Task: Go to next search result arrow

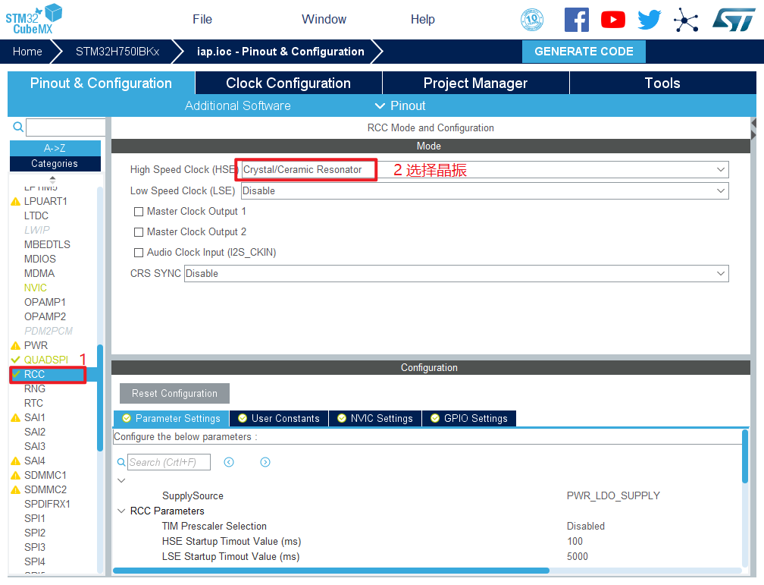Action: [x=265, y=462]
